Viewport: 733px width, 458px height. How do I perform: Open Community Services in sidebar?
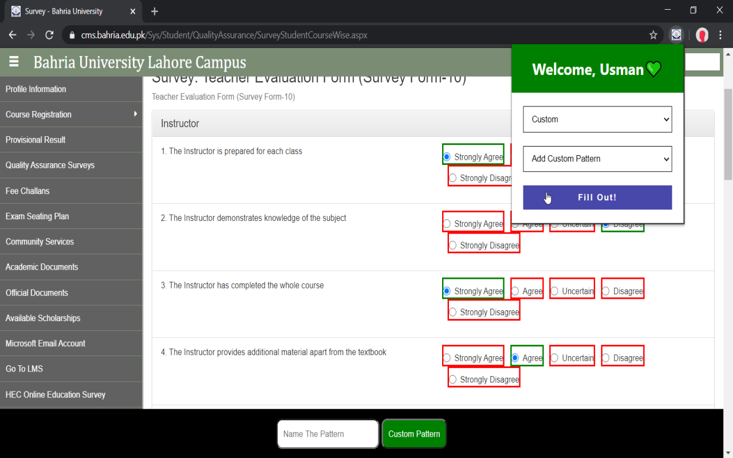tap(71, 242)
